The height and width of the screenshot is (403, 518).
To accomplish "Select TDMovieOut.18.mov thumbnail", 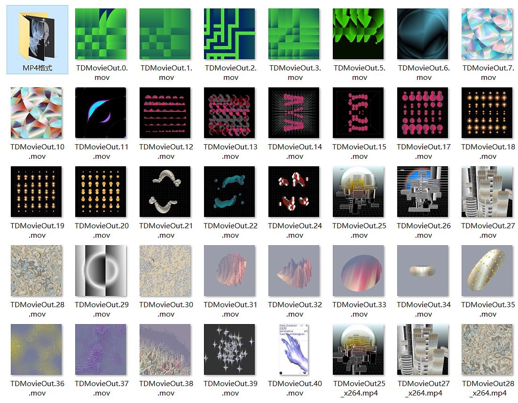I will 487,113.
